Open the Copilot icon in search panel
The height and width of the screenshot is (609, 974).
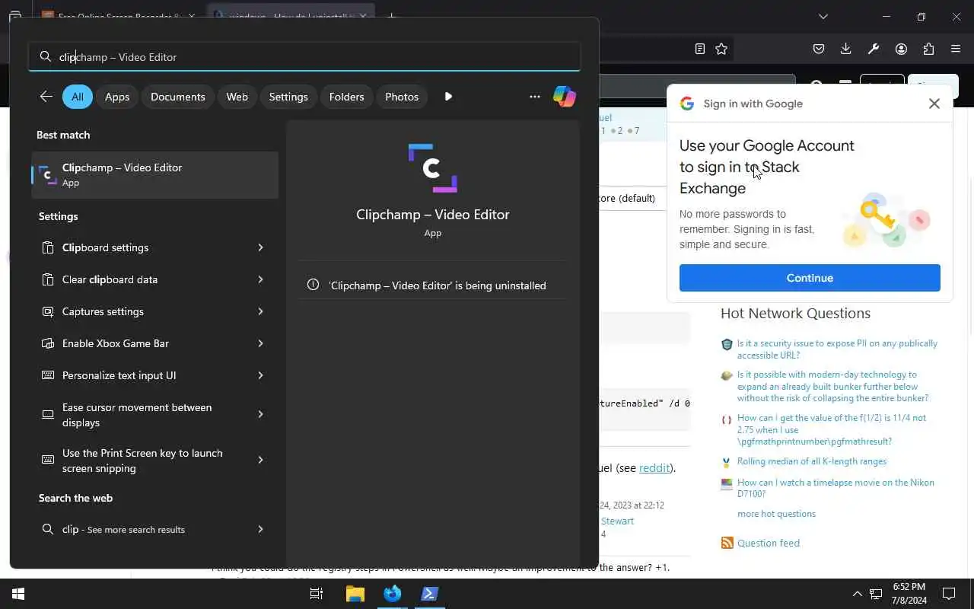(564, 97)
